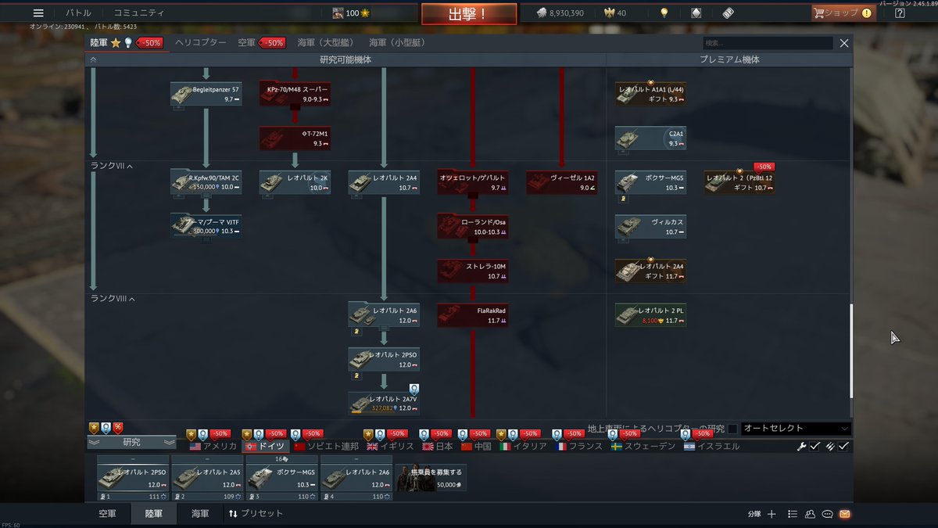
Task: Select premium レオパルト A1A1 (L/44)
Action: click(x=650, y=94)
